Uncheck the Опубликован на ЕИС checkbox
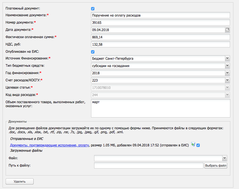 (x=93, y=52)
